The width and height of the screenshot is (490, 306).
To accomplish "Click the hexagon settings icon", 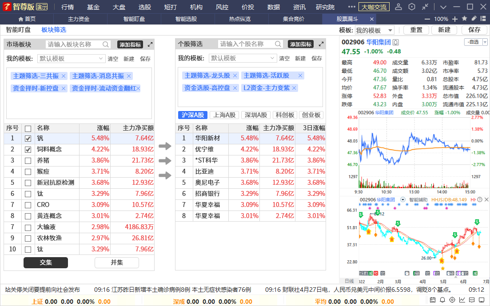I will click(412, 7).
